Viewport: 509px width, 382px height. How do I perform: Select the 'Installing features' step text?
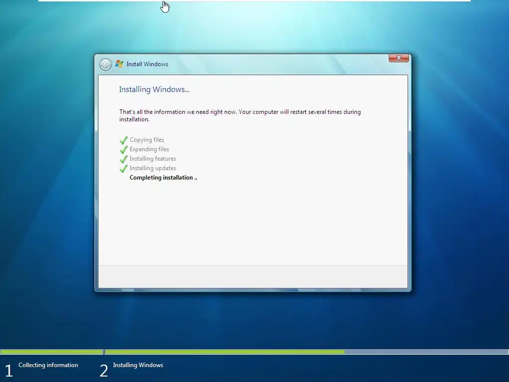tap(153, 159)
